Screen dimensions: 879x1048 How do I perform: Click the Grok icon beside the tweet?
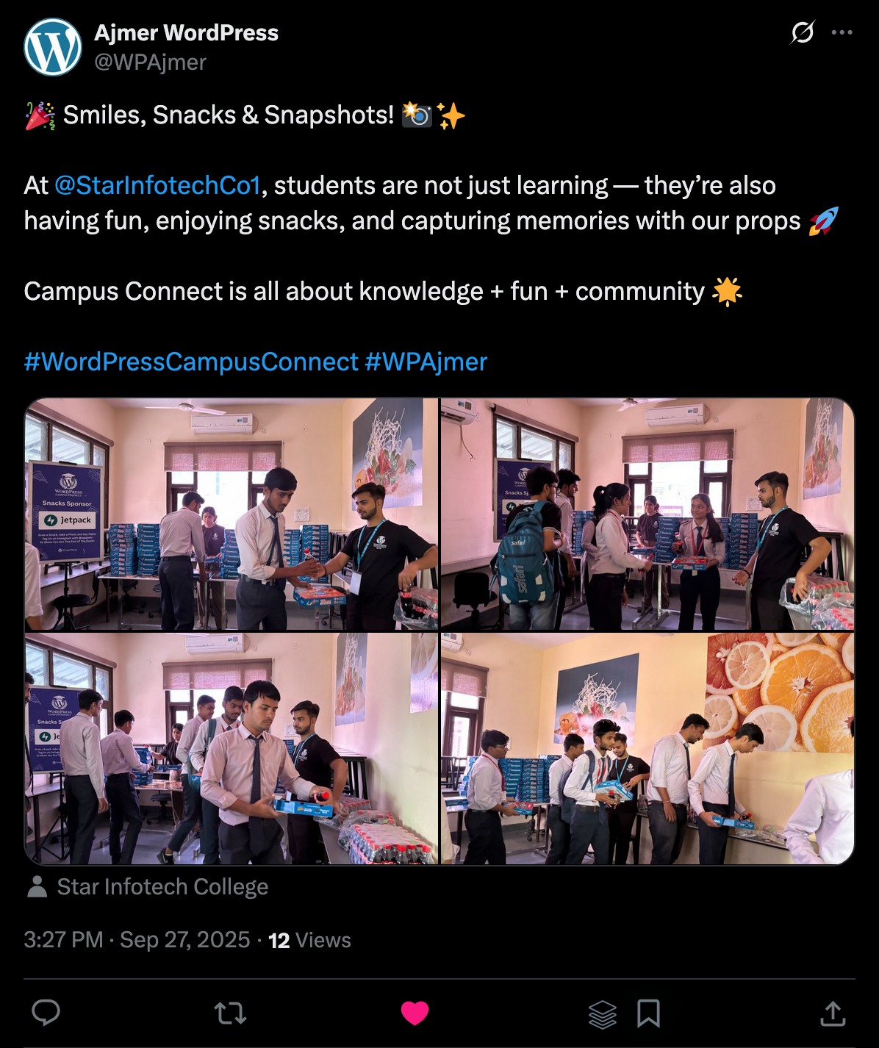(803, 32)
